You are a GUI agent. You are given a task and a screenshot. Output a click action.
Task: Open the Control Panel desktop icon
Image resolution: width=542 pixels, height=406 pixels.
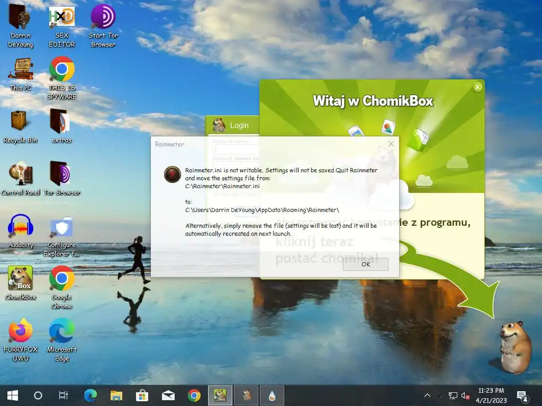(21, 179)
